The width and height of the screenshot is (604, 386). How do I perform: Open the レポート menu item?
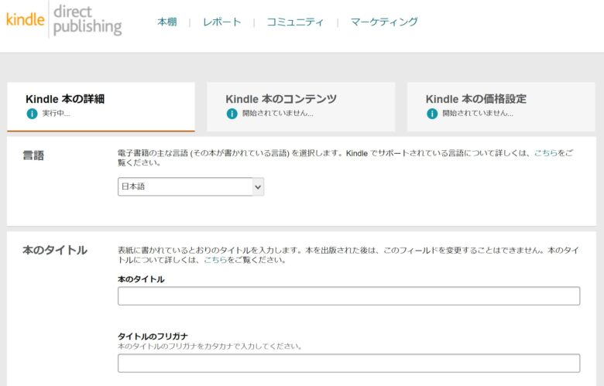coord(222,22)
